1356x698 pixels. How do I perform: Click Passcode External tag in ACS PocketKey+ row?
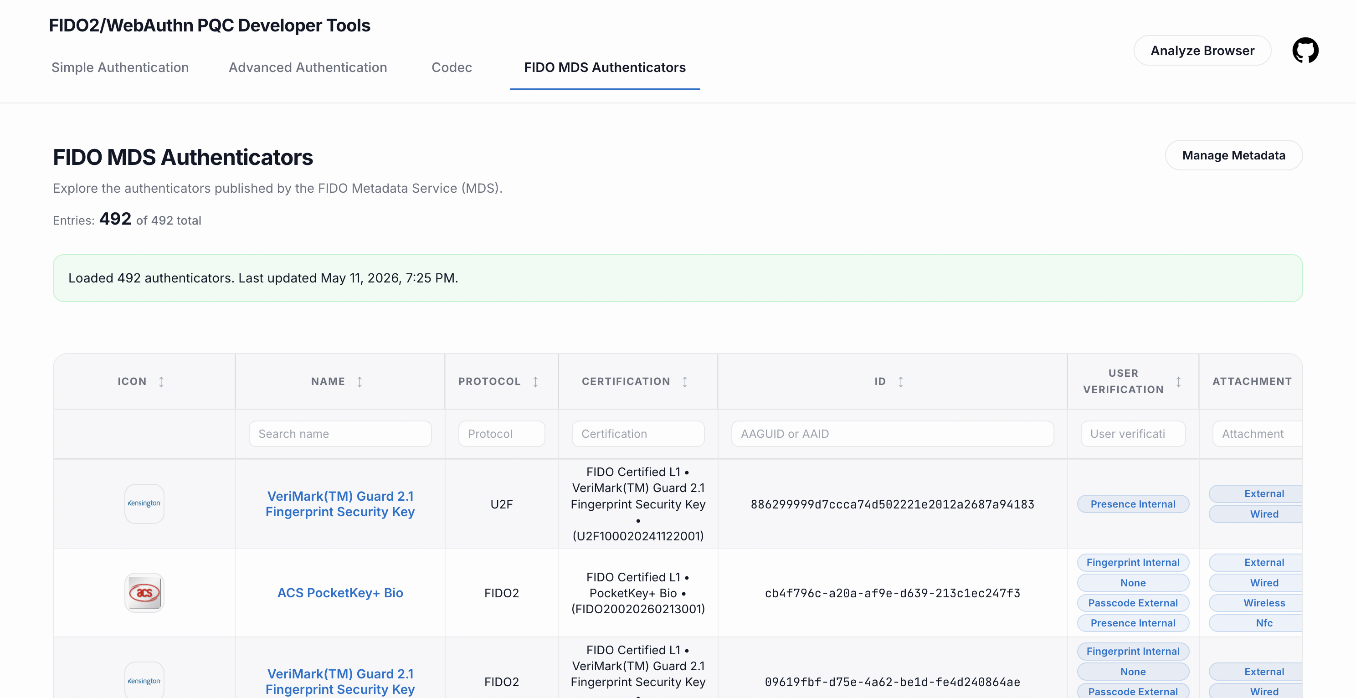tap(1133, 603)
